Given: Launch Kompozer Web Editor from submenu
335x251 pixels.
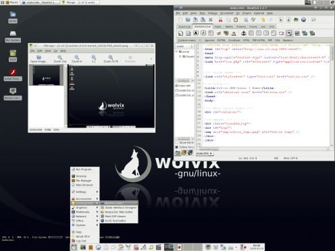Looking at the screenshot, I should click(x=119, y=212).
